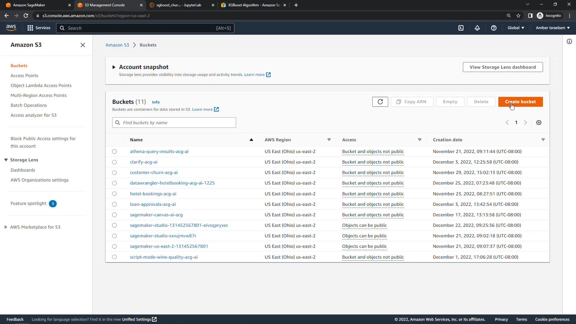Expand the Account snapshot section
This screenshot has height=324, width=576.
point(114,67)
